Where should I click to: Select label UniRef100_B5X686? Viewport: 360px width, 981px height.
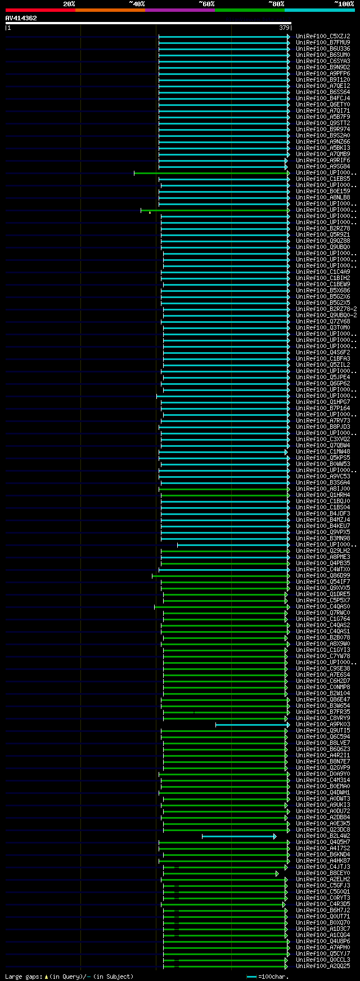323,291
